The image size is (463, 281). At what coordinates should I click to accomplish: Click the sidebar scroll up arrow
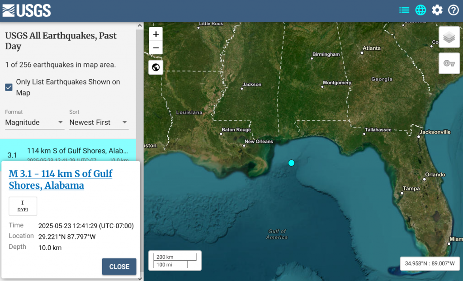140,26
